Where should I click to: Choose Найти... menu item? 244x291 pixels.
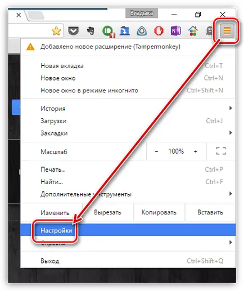128,182
